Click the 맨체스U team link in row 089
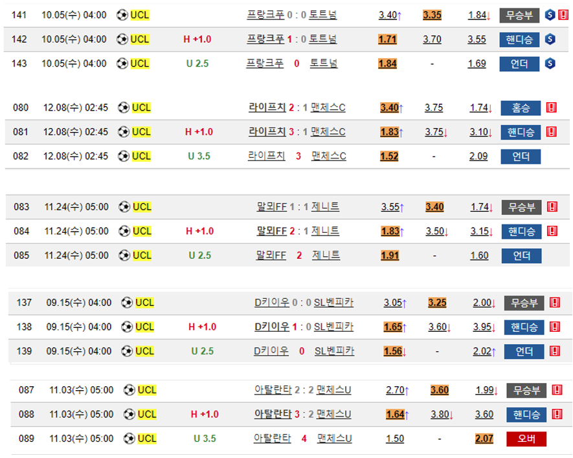Screen dimensions: 573x458 [x=334, y=439]
